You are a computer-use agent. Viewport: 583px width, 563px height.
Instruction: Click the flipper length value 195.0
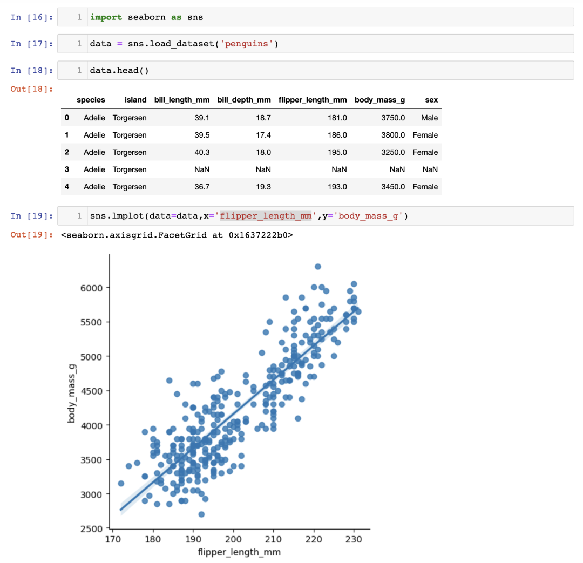point(337,152)
